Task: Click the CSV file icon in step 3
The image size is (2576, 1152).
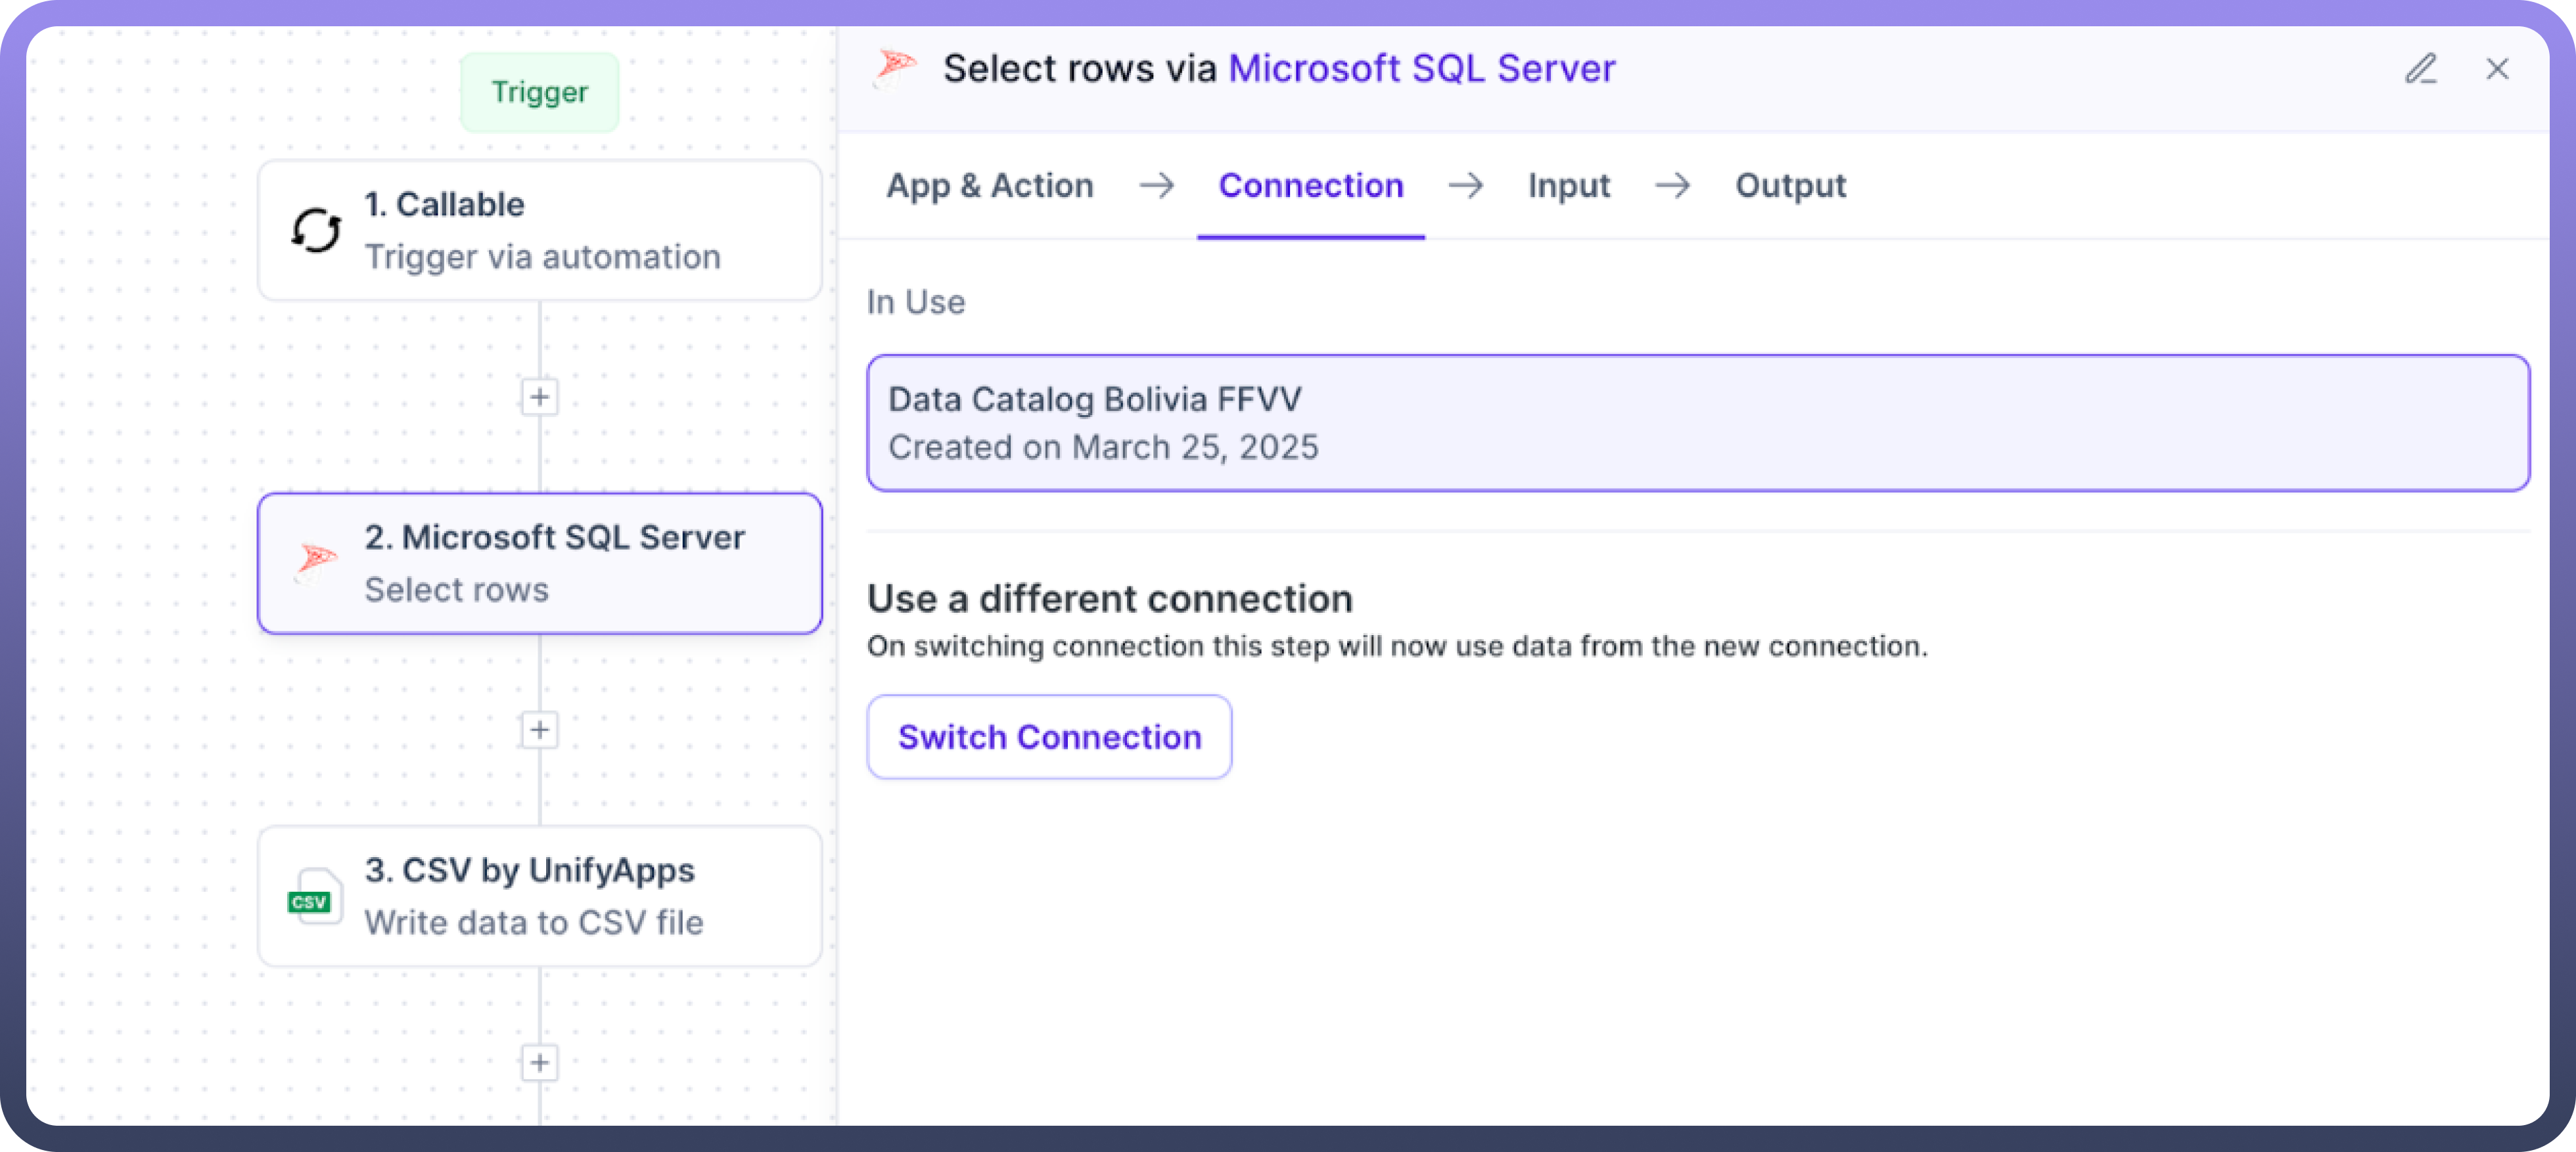Action: (x=314, y=897)
